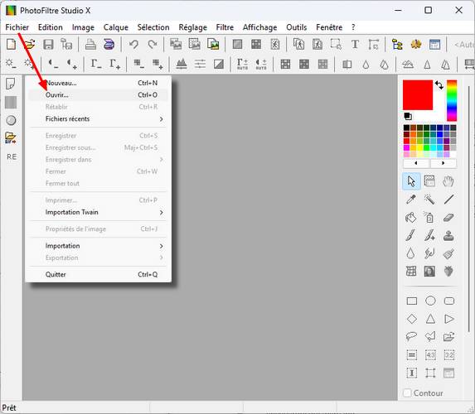Viewport: 475px width, 414px height.
Task: Select the Brush tool
Action: coord(410,235)
